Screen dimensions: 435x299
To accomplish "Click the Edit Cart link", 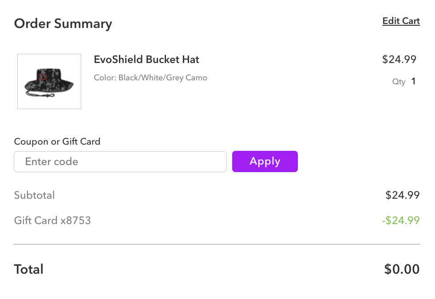I will pos(401,21).
